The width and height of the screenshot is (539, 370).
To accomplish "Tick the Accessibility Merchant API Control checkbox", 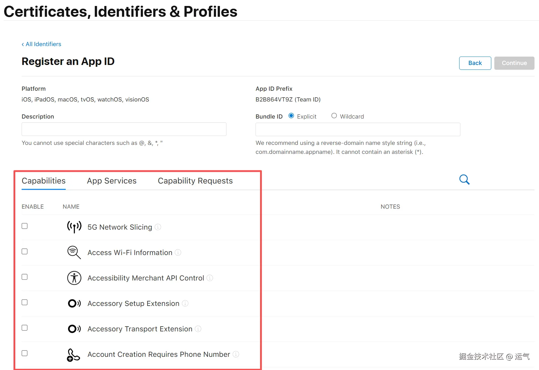I will point(25,277).
